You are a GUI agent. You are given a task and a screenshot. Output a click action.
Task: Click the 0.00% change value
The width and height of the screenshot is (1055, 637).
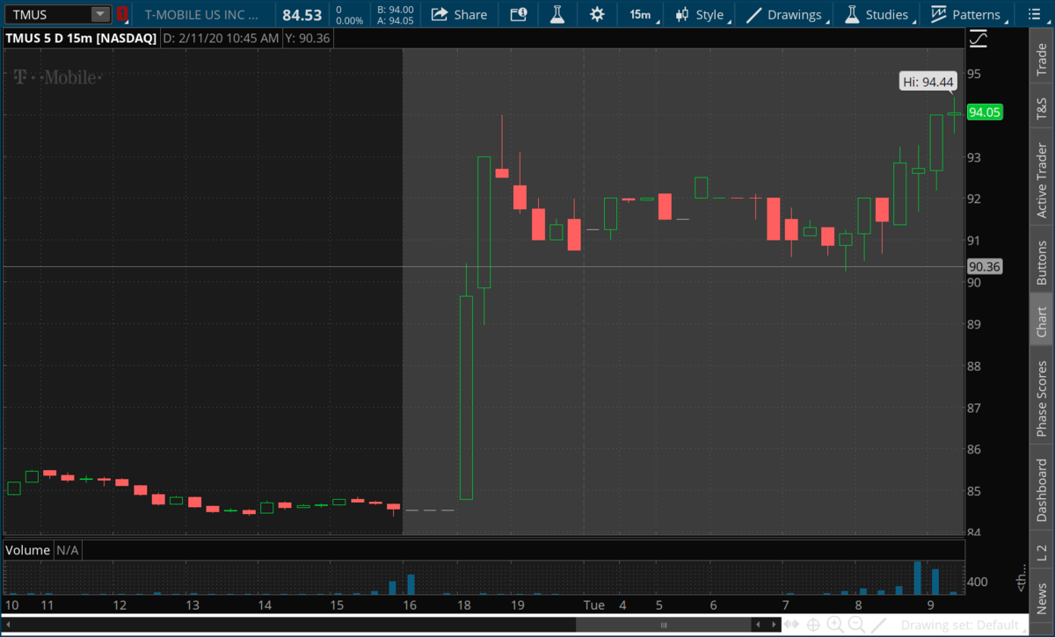coord(349,20)
